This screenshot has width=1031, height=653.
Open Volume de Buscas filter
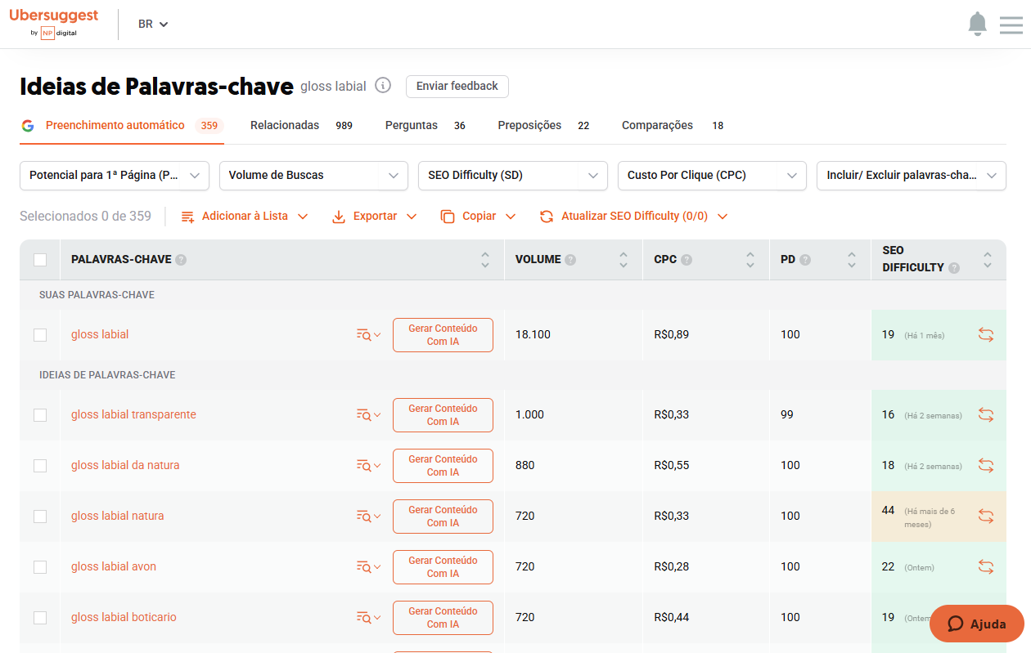(313, 175)
